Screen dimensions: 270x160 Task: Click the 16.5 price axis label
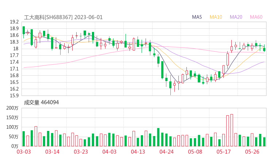14,82
